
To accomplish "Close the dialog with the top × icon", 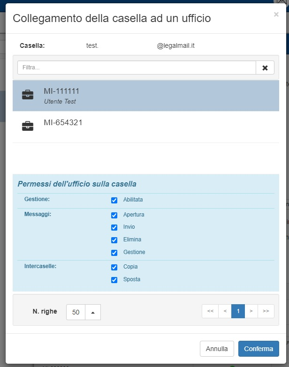I will pyautogui.click(x=276, y=15).
